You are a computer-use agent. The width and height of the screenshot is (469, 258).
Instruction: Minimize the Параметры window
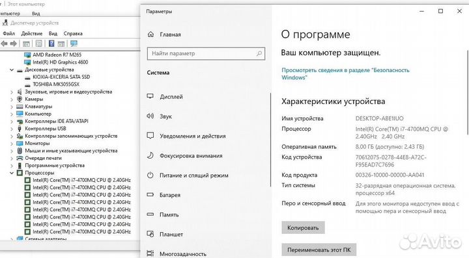[421, 11]
